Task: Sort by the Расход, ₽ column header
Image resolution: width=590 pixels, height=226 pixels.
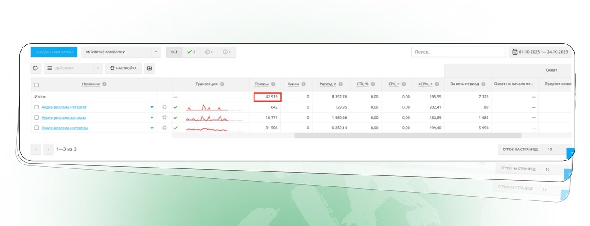Action: coord(328,84)
